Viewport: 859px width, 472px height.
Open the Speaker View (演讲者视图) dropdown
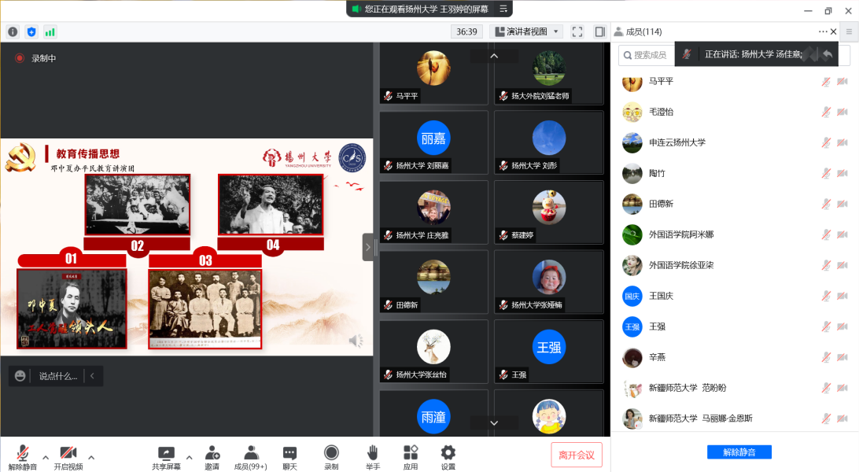click(526, 31)
